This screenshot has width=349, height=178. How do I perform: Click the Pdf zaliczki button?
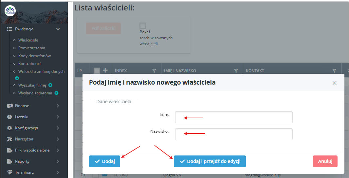tap(103, 28)
